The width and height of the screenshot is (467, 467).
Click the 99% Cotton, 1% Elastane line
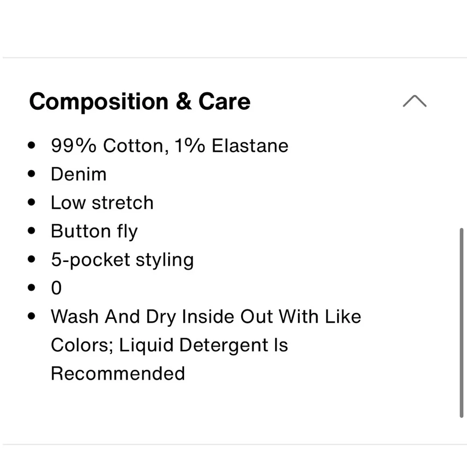click(x=170, y=146)
